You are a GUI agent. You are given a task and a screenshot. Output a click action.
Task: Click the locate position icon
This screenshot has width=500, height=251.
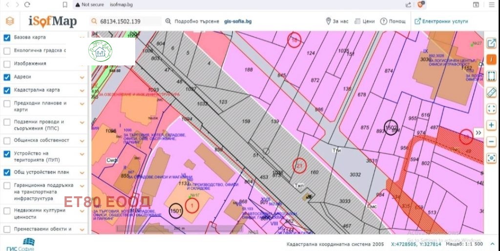(x=491, y=158)
